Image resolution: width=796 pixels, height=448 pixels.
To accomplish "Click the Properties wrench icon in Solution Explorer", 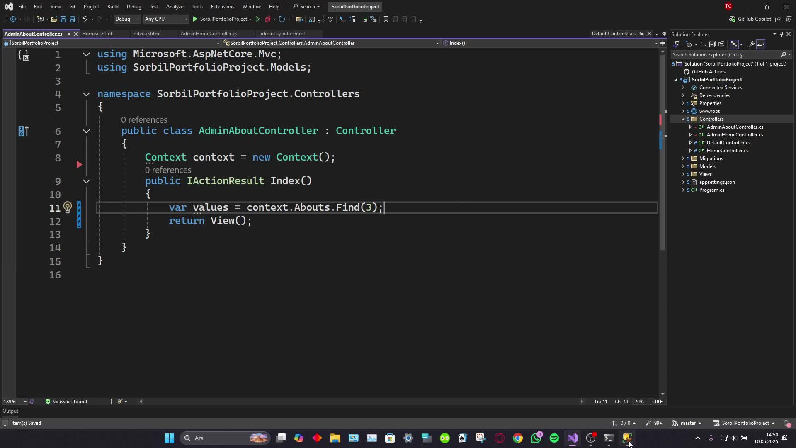I will pos(751,44).
